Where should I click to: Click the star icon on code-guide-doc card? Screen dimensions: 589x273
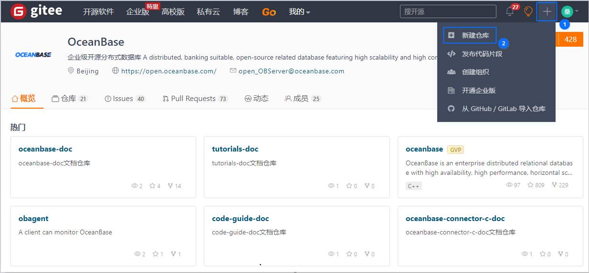coord(349,254)
